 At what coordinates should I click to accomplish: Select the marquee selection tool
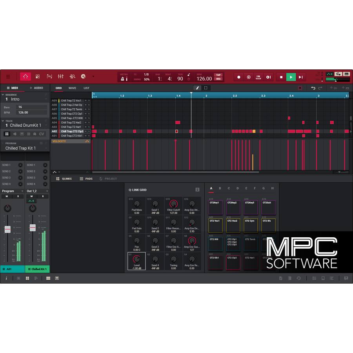coord(206,88)
